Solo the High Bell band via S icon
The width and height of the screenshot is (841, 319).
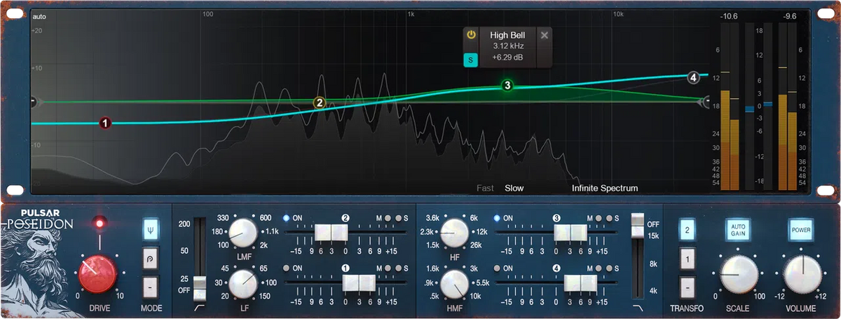coord(471,60)
